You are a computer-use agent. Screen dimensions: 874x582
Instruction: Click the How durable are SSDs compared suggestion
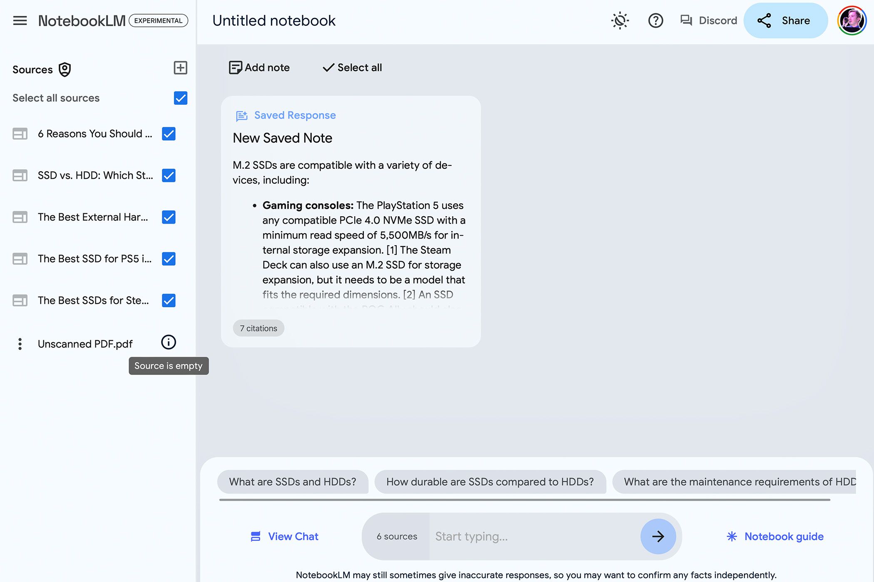490,481
